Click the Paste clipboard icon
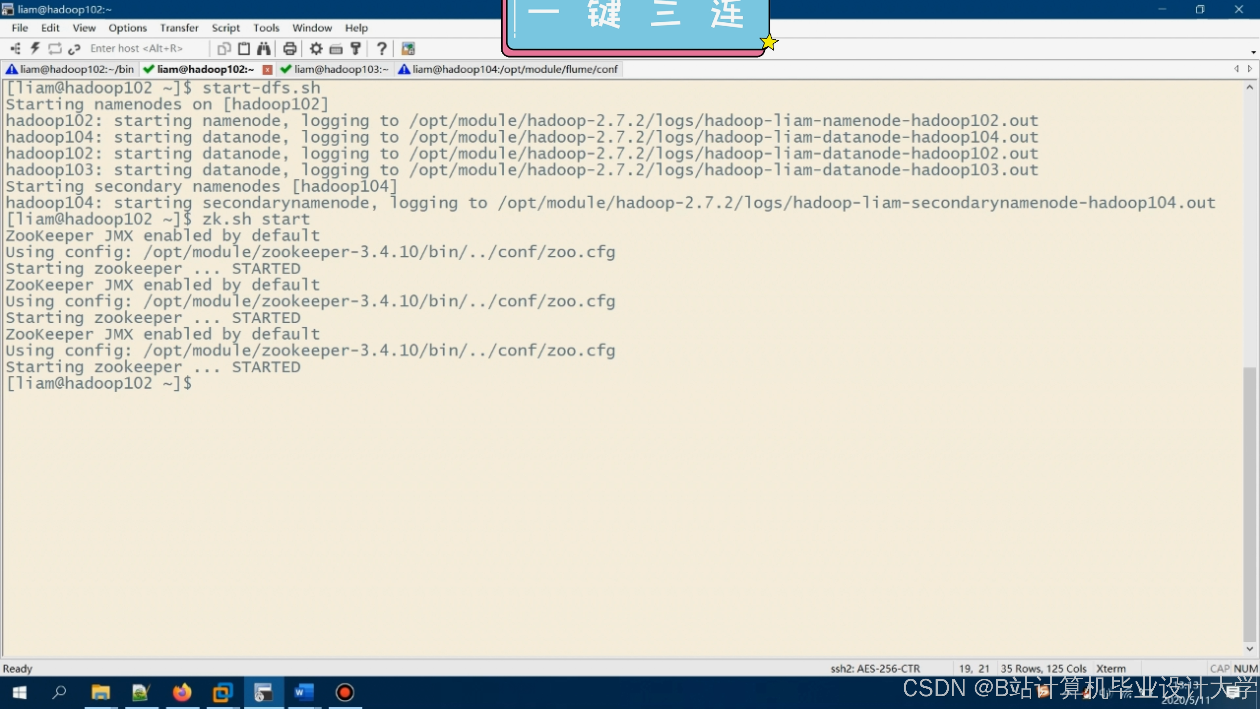 [x=243, y=49]
